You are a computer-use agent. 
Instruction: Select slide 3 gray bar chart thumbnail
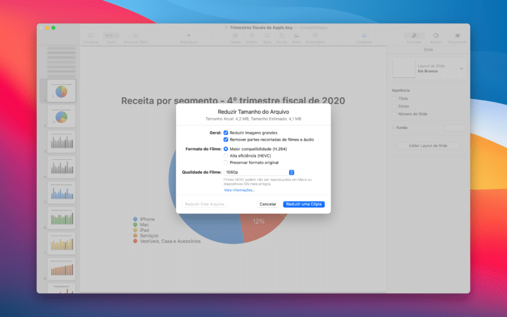point(61,141)
